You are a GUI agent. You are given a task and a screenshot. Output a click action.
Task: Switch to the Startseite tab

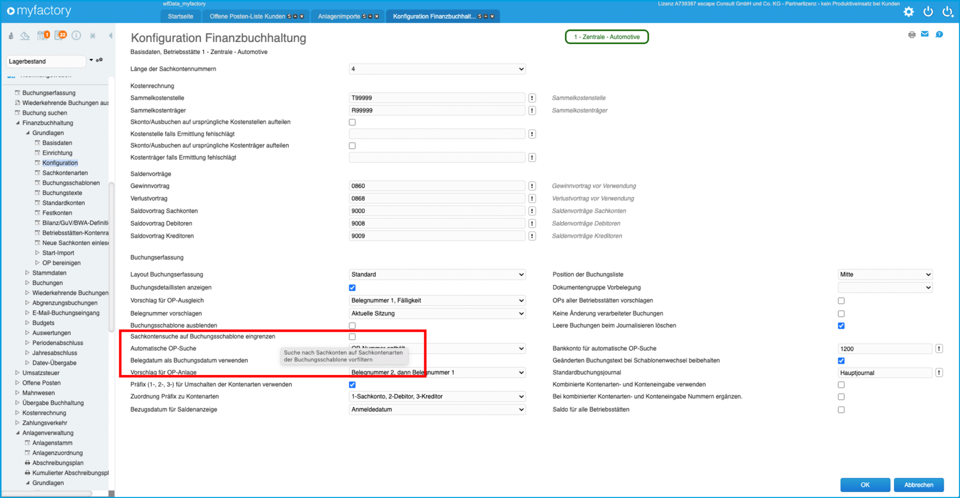click(181, 16)
